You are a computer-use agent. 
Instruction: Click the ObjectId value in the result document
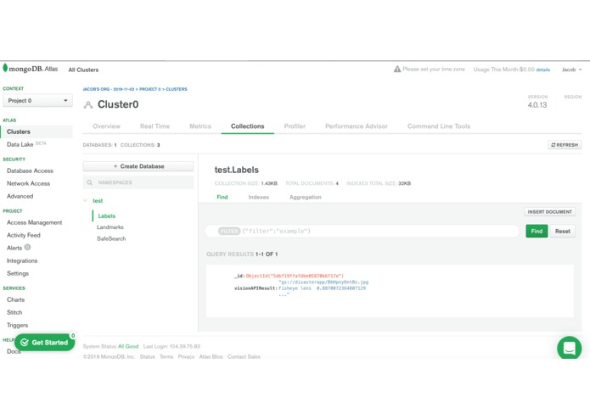295,276
